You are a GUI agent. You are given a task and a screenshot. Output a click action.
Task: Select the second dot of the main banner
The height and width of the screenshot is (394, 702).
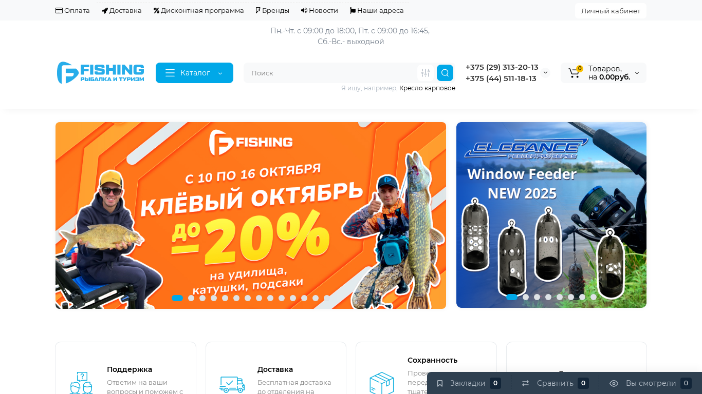tap(191, 298)
